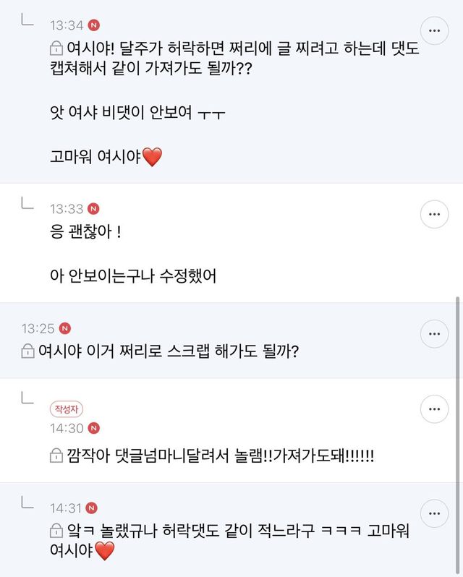Click the 13:25 timestamp

[38, 328]
